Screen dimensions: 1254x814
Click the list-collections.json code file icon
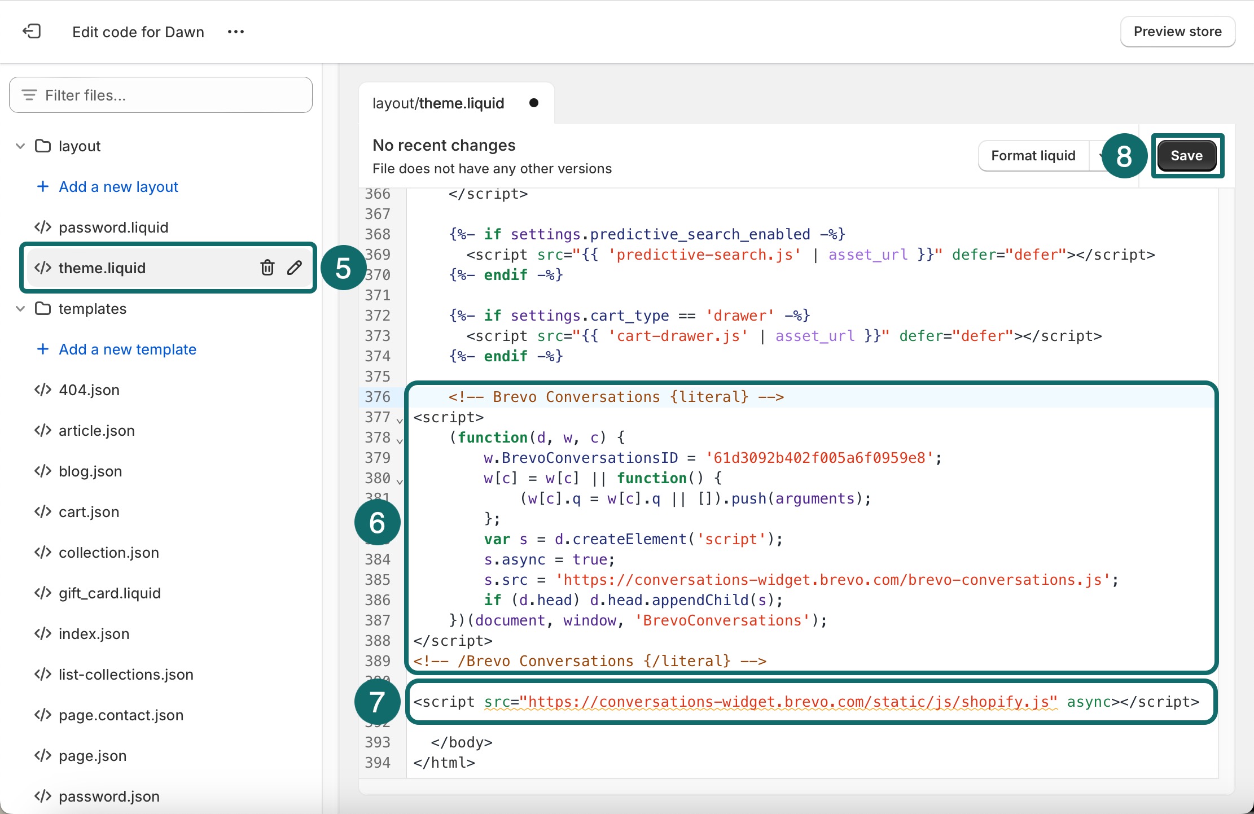pos(43,675)
